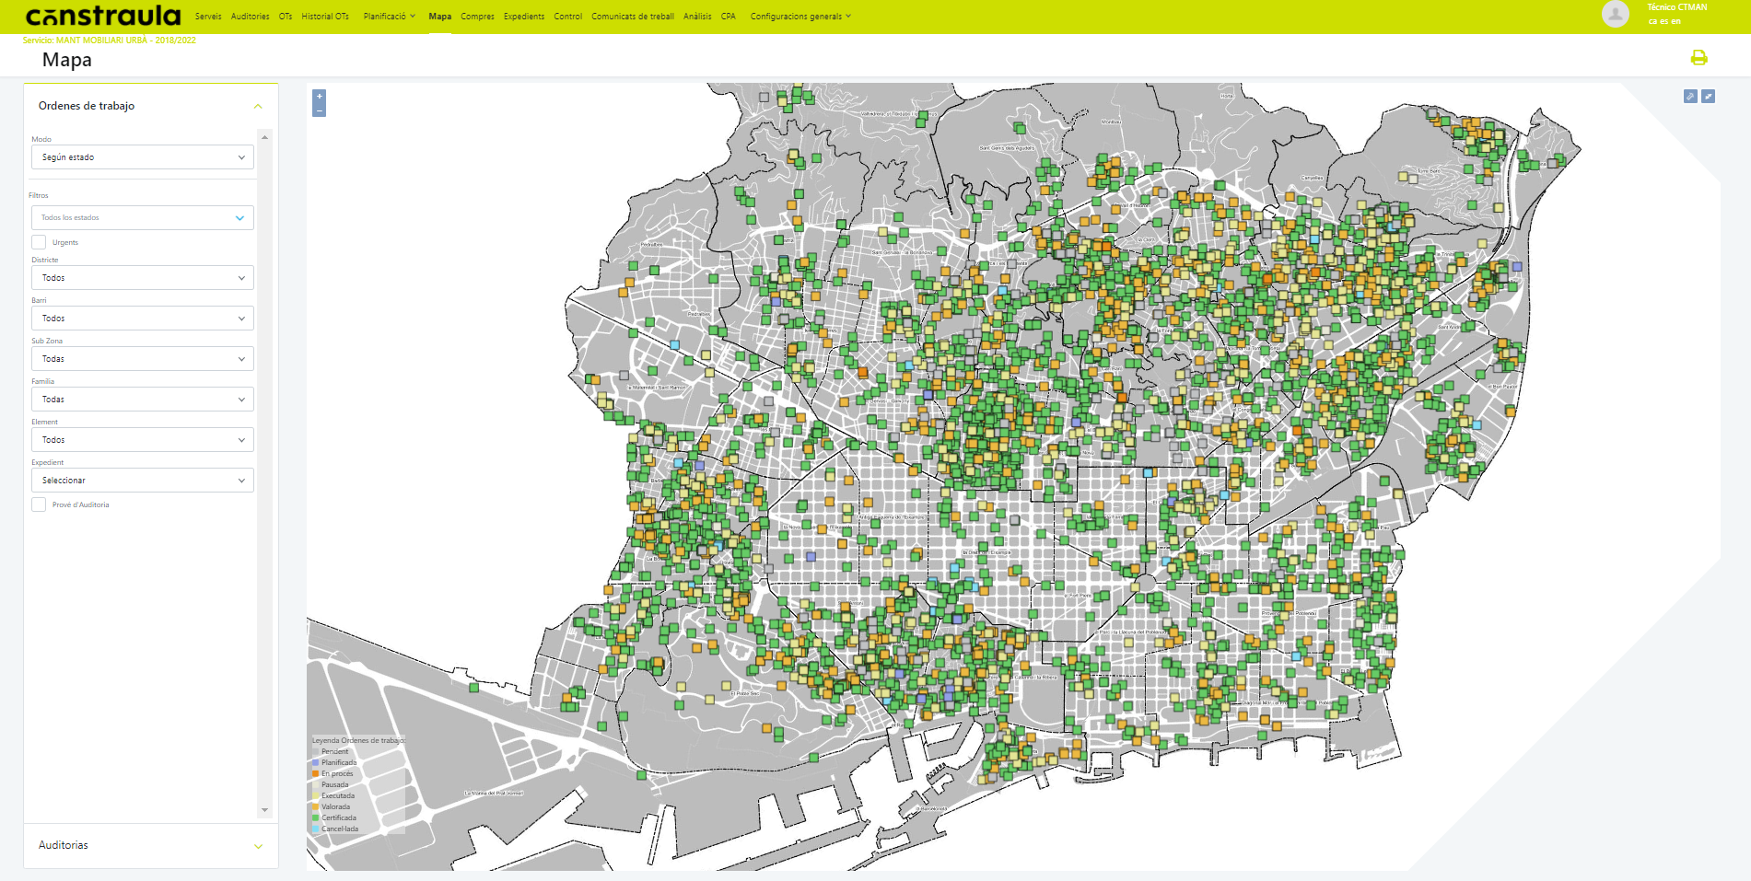
Task: Click the filter panel scrollbar down arrow
Action: [x=265, y=810]
